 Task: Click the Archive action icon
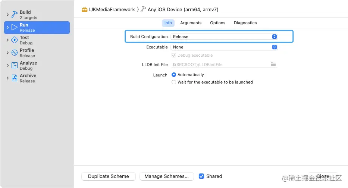(x=15, y=78)
